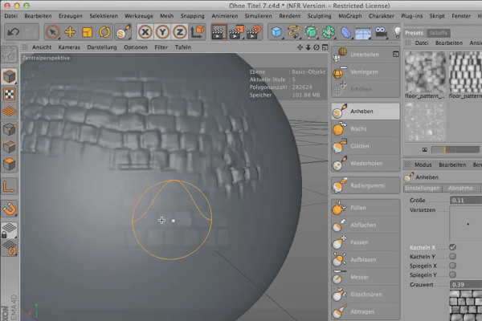Screen dimensions: 482x321
Task: Select the Anheben sculpt brush
Action: [x=366, y=112]
